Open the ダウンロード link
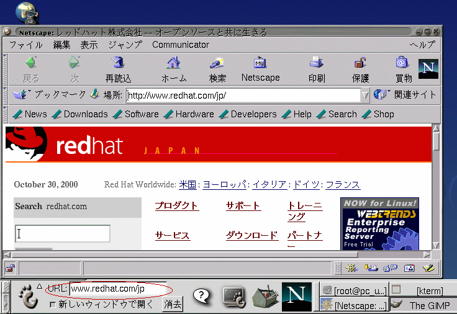 coord(252,235)
